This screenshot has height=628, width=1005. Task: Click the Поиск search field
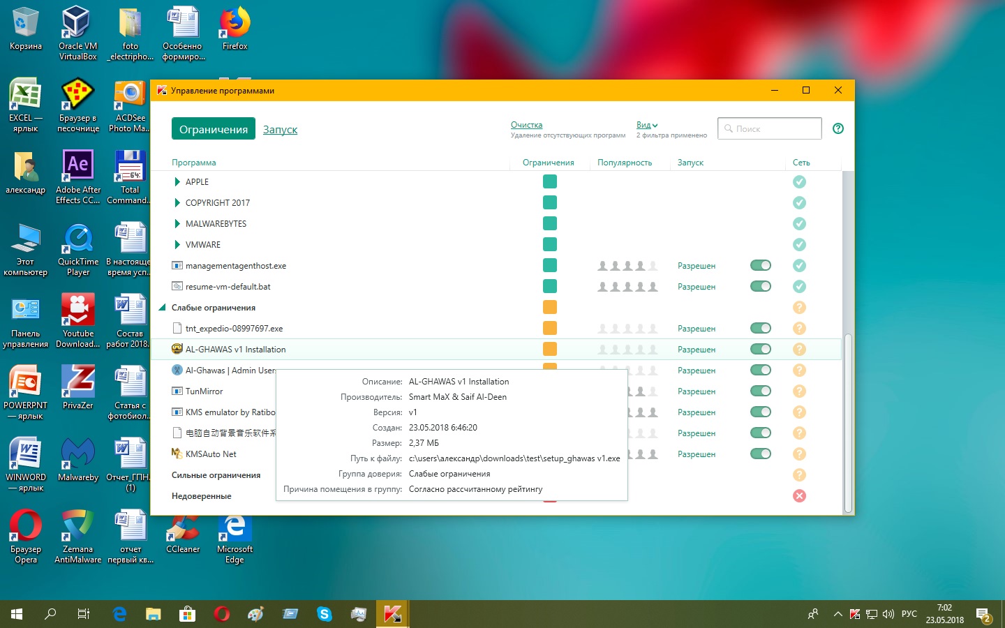(770, 128)
